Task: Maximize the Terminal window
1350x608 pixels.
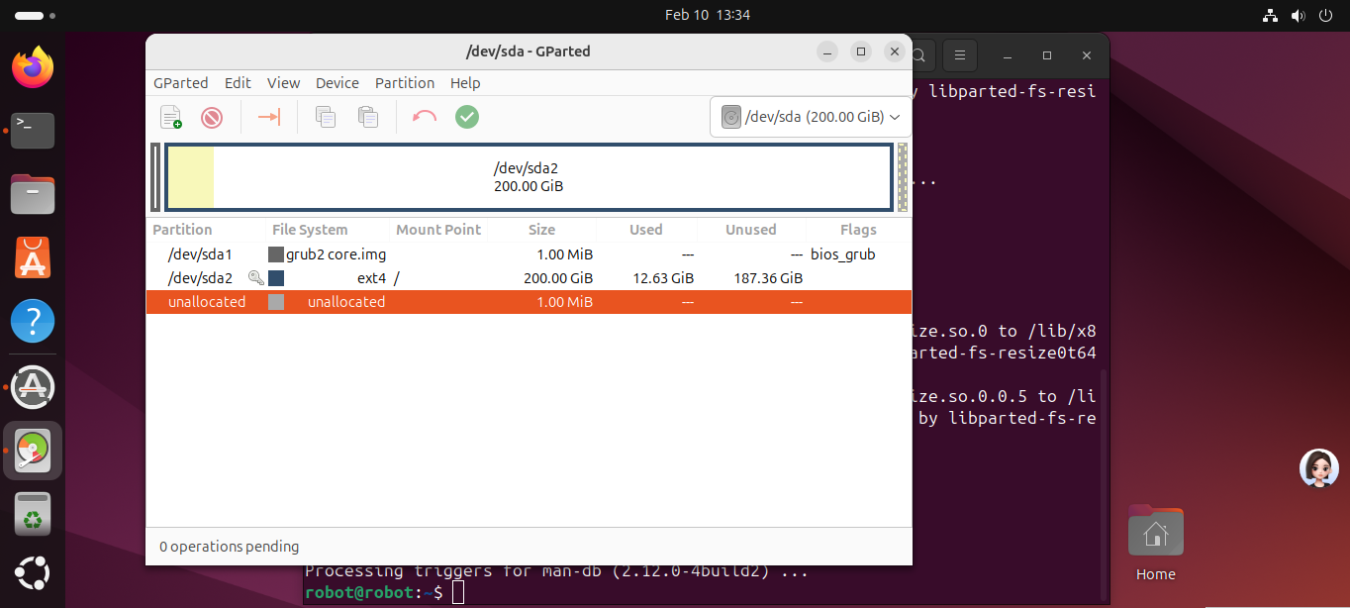Action: tap(1047, 55)
